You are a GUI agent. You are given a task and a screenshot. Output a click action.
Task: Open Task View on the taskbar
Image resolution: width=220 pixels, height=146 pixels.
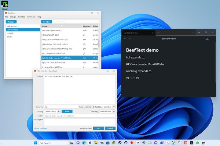[72, 143]
